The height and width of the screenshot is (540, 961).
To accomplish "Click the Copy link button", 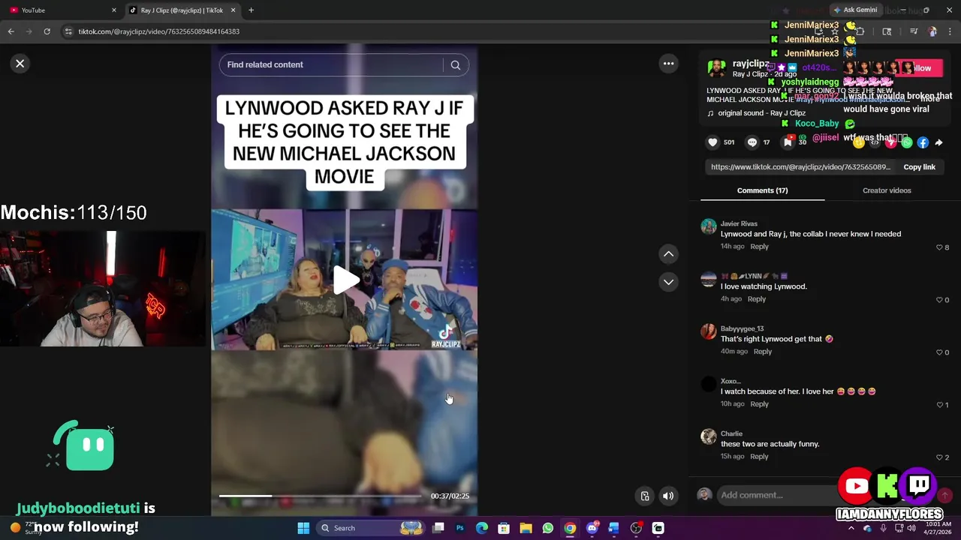I will 919,167.
